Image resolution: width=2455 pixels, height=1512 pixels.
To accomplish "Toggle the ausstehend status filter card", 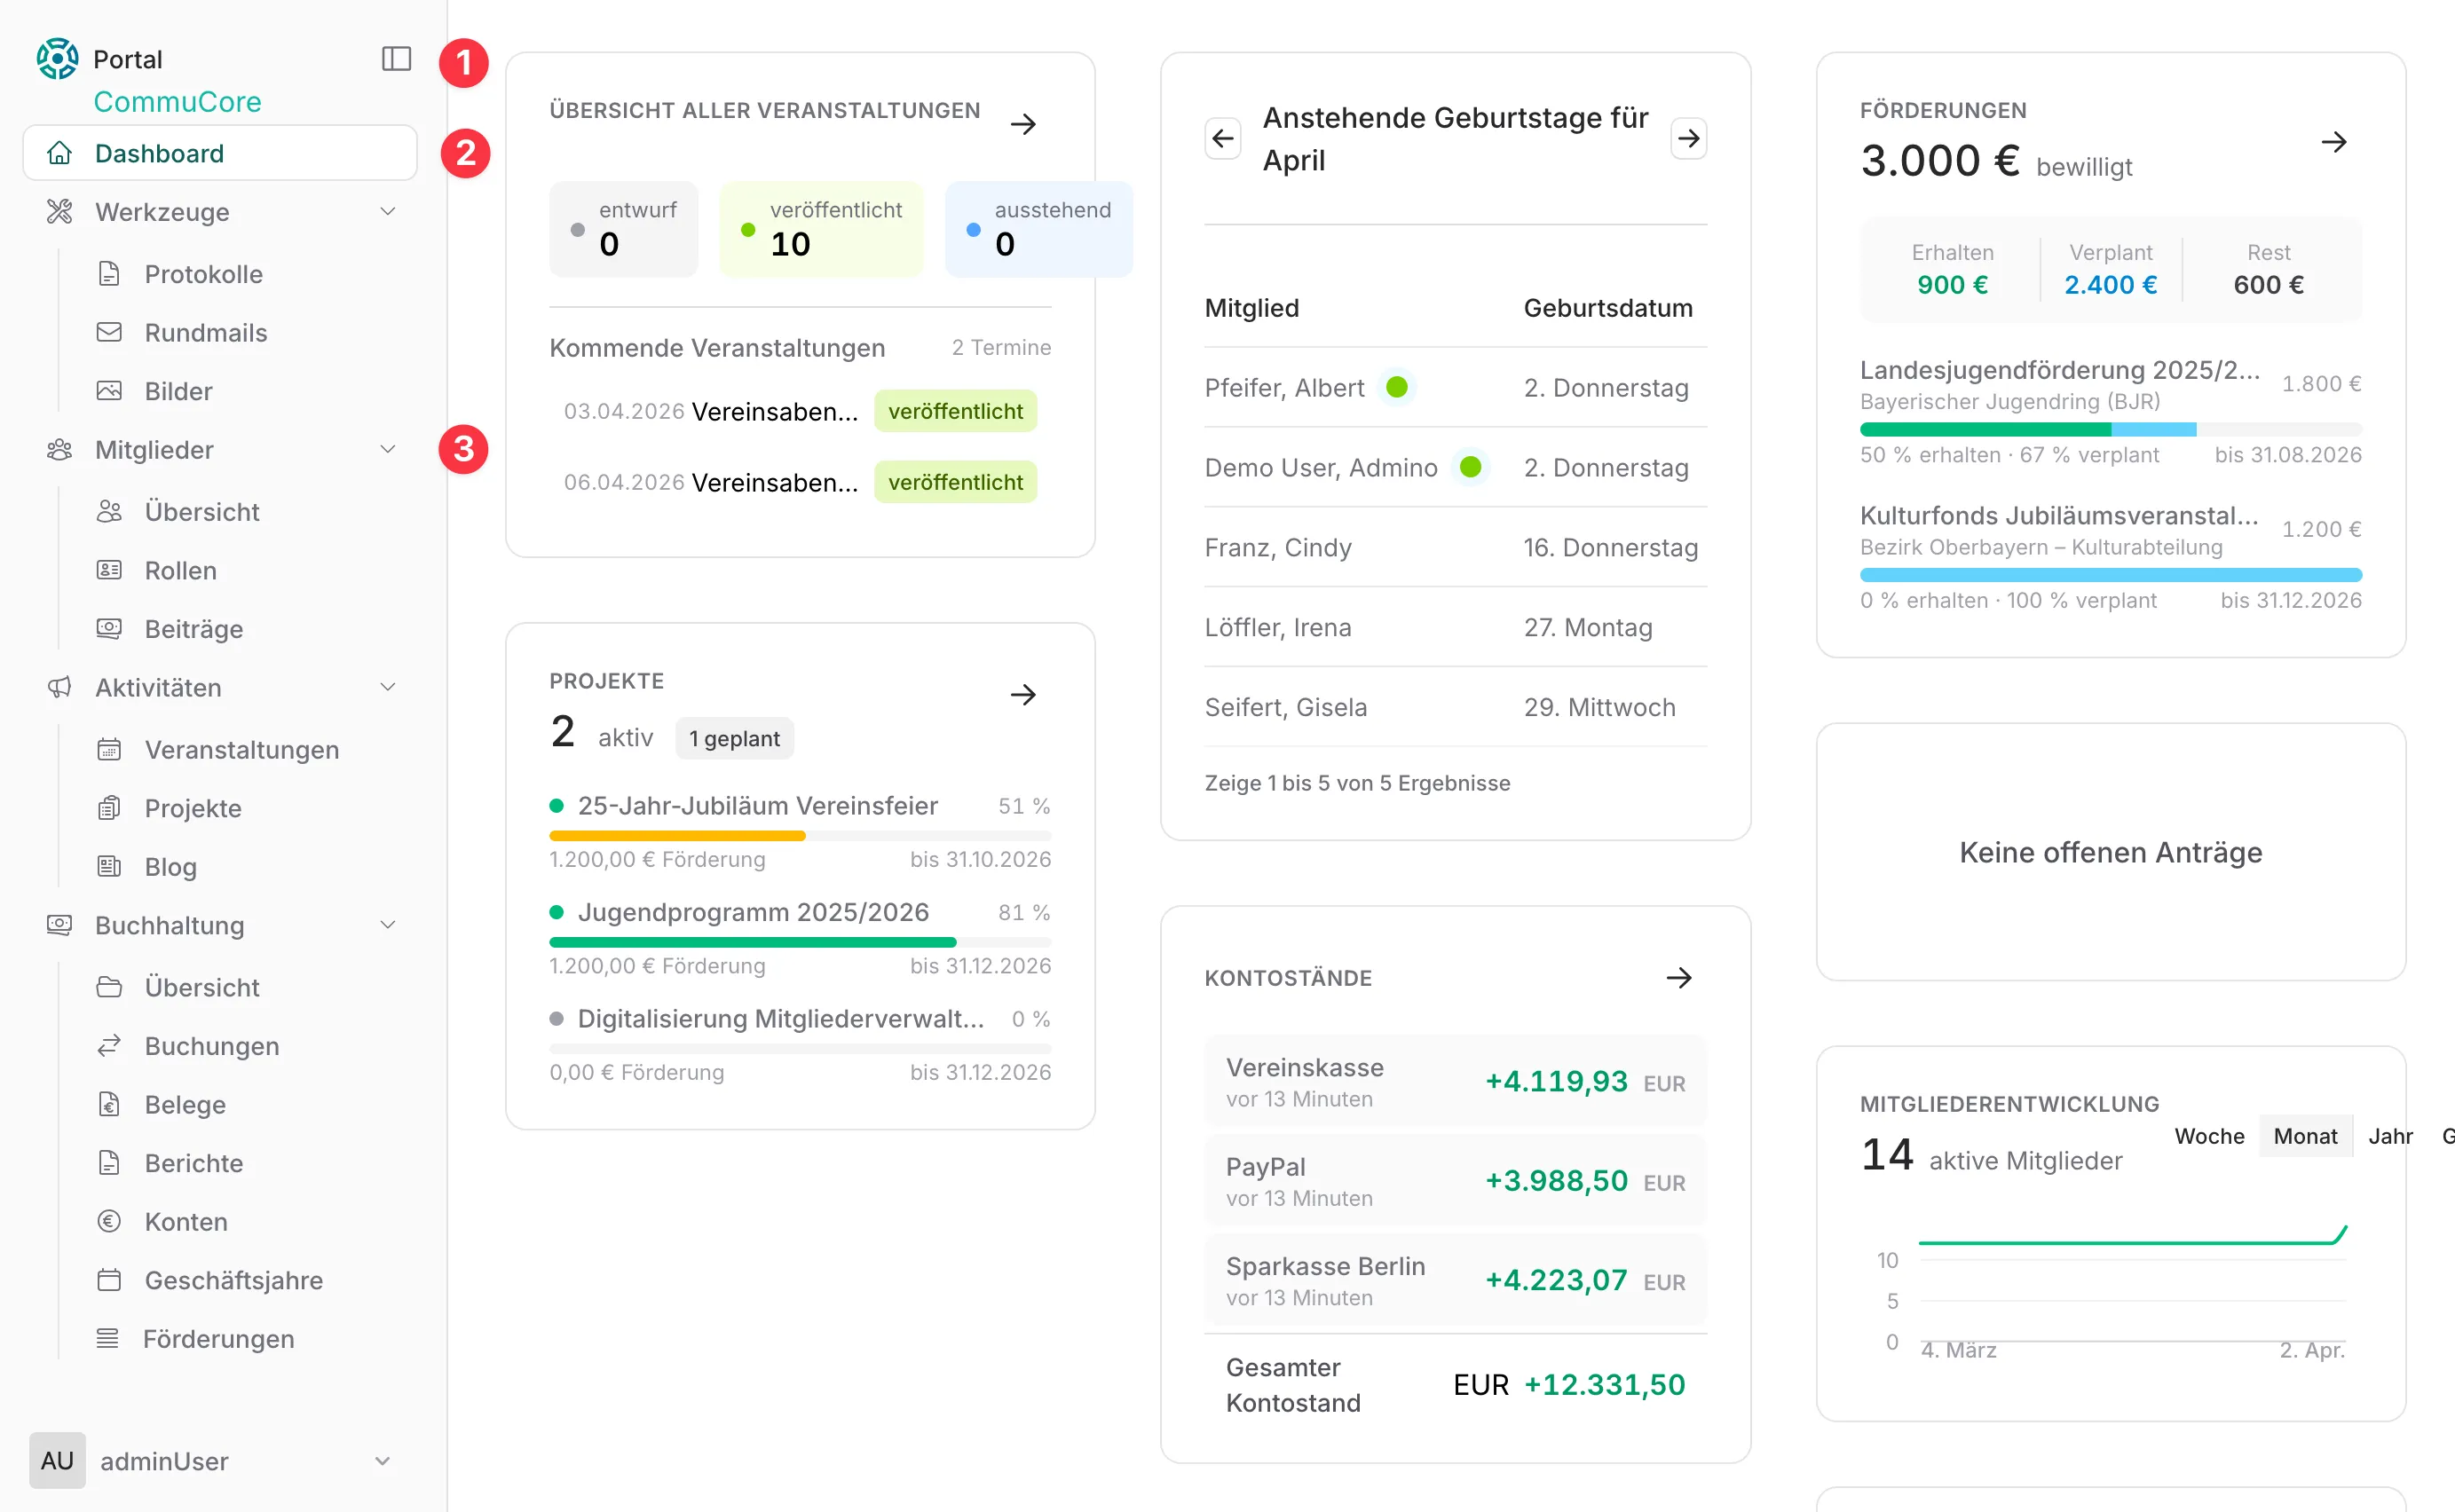I will point(1038,229).
